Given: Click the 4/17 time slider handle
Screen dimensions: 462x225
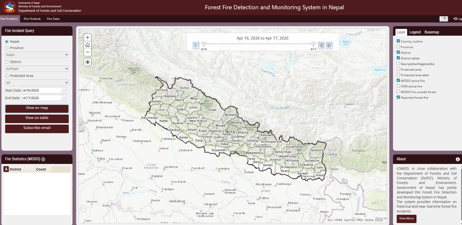Looking at the screenshot, I should 313,44.
